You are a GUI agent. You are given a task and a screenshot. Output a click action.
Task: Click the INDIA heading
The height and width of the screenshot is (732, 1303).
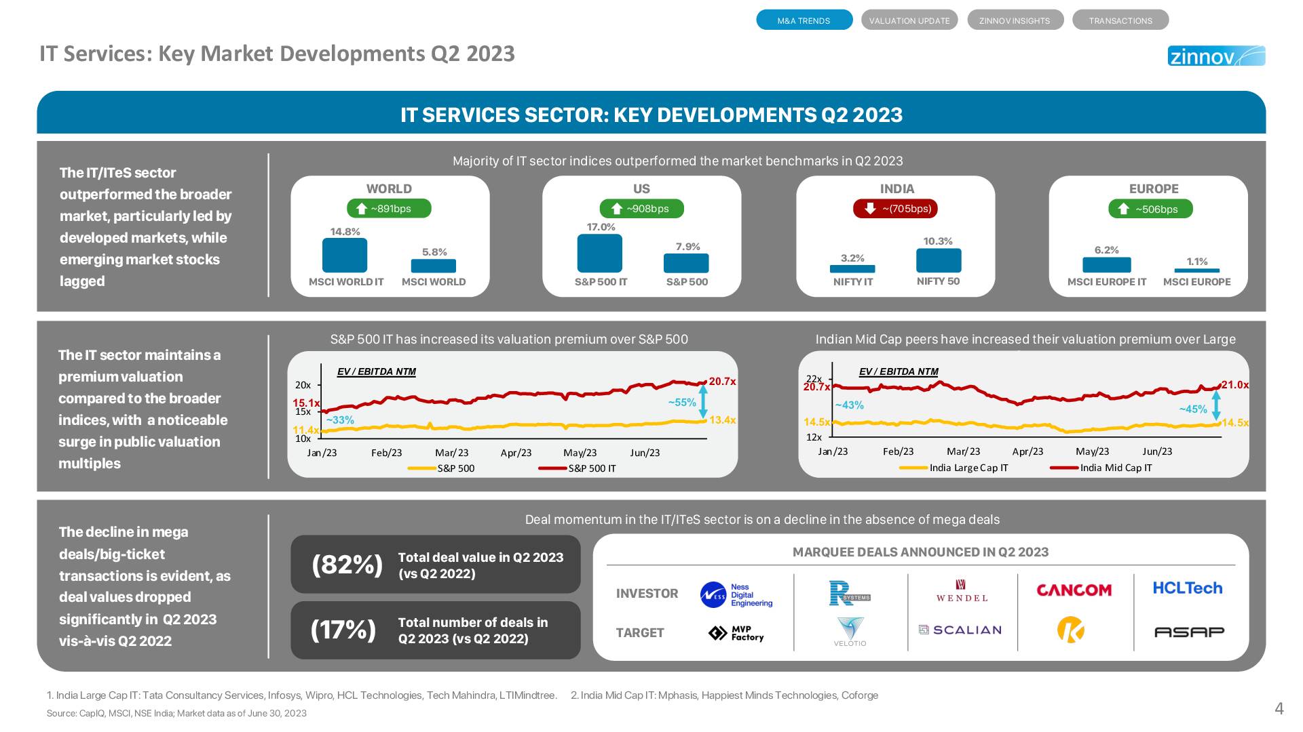tap(897, 189)
